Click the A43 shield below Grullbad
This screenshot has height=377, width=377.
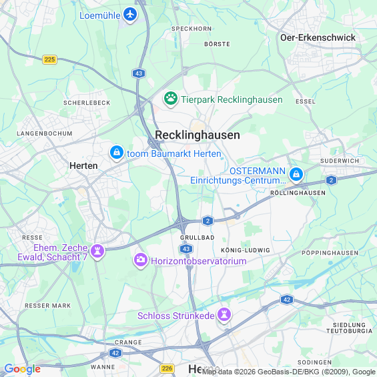click(x=186, y=249)
